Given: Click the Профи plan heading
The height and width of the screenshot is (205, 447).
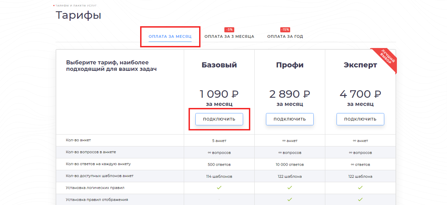Looking at the screenshot, I should (x=289, y=65).
